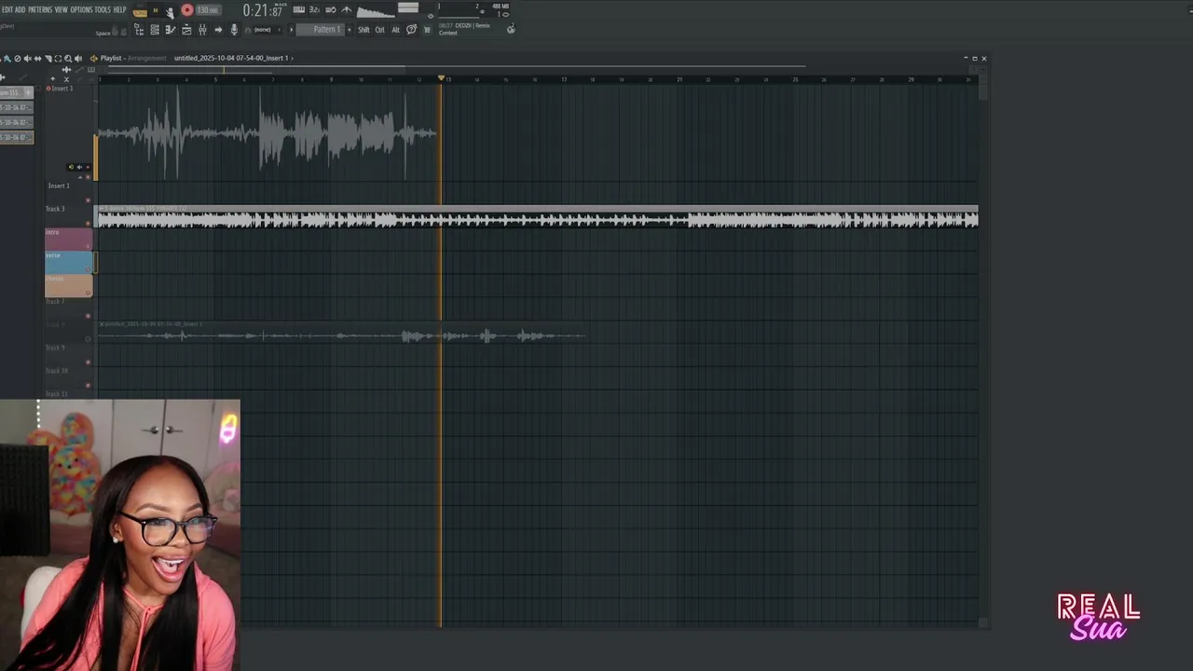The width and height of the screenshot is (1193, 671).
Task: Toggle mute dot on verse track
Action: [89, 269]
